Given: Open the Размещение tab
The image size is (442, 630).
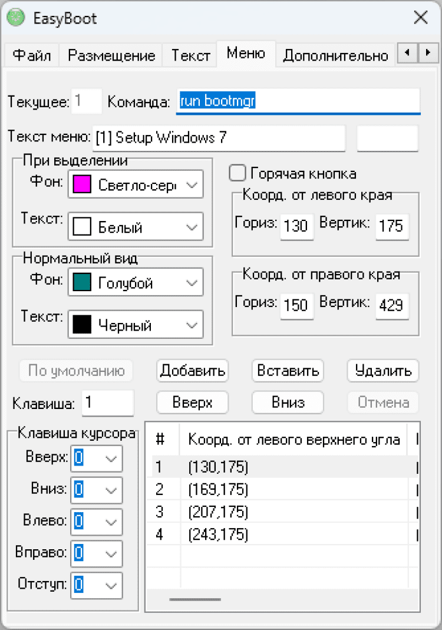Looking at the screenshot, I should click(111, 55).
